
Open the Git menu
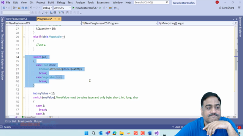32,3
